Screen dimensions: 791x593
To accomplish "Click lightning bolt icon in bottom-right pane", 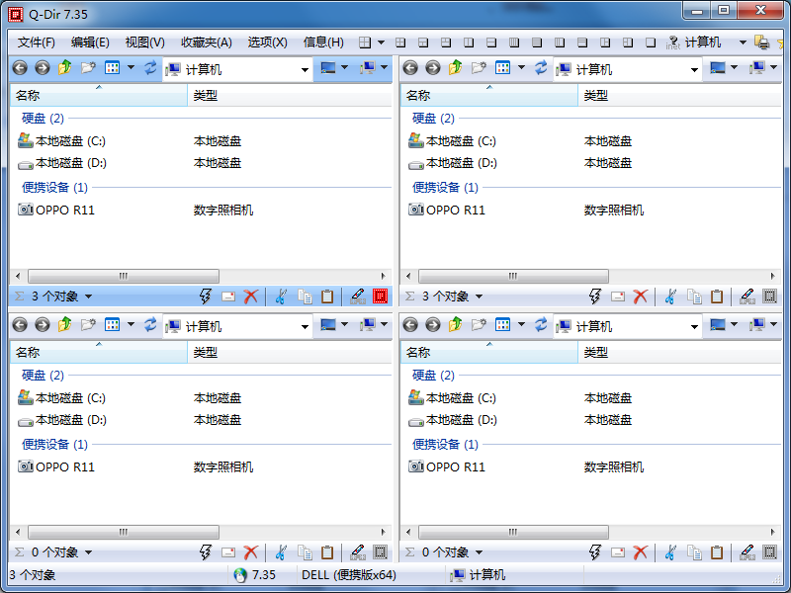I will (x=595, y=552).
